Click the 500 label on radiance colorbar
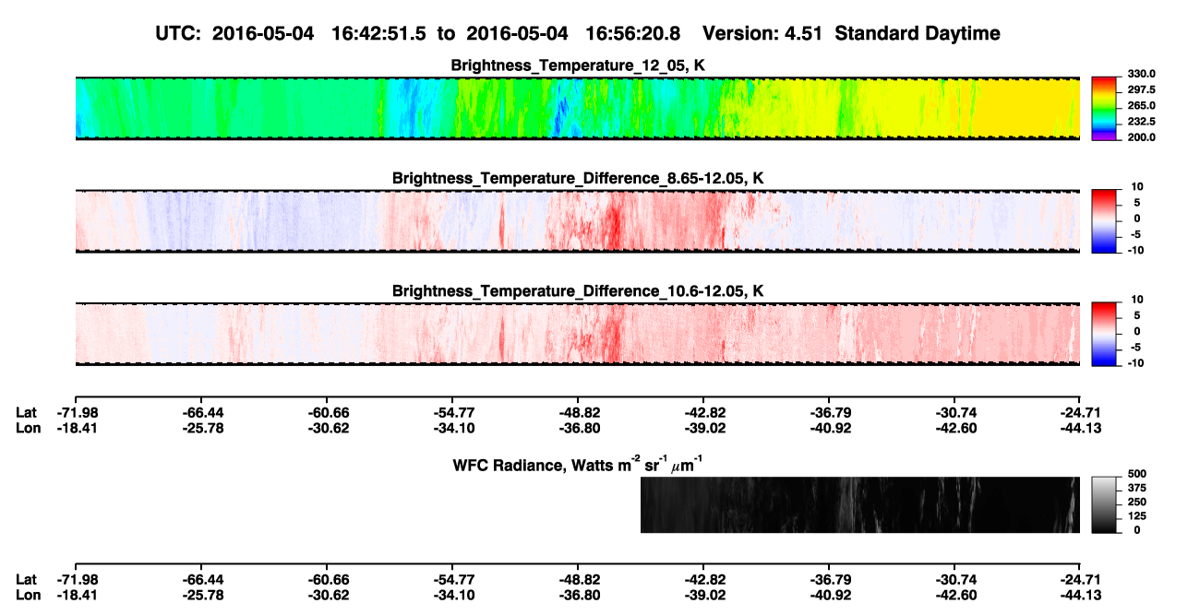1200x615 pixels. (1137, 474)
